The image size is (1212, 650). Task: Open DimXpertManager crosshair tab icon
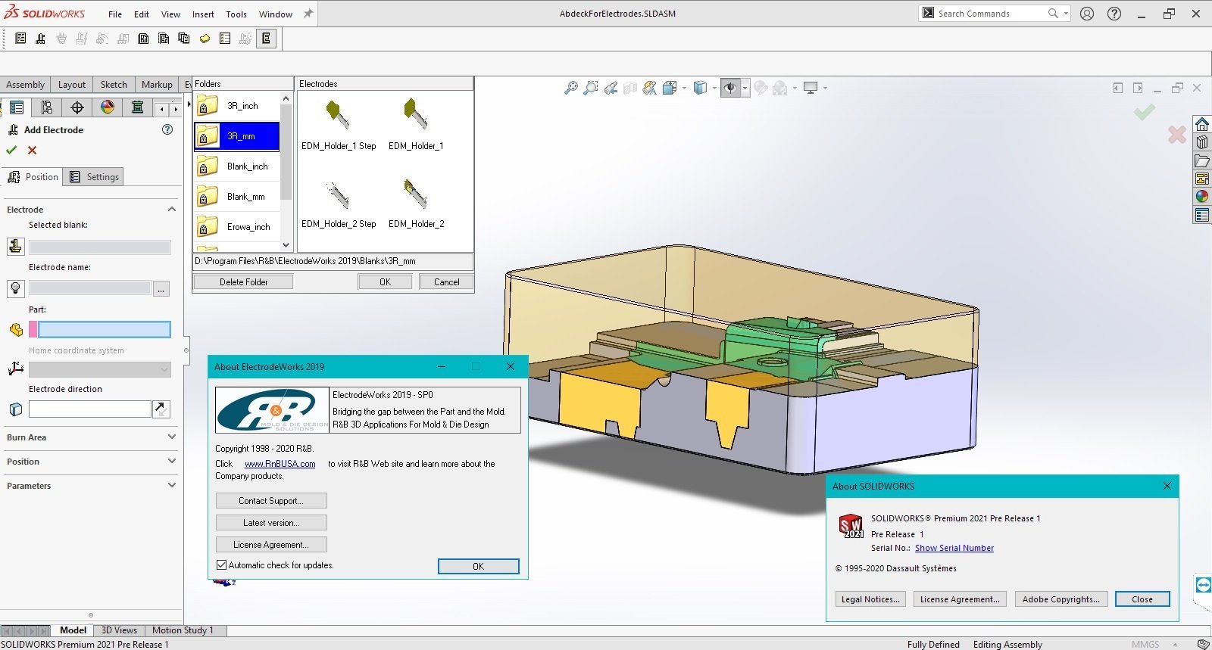coord(77,107)
